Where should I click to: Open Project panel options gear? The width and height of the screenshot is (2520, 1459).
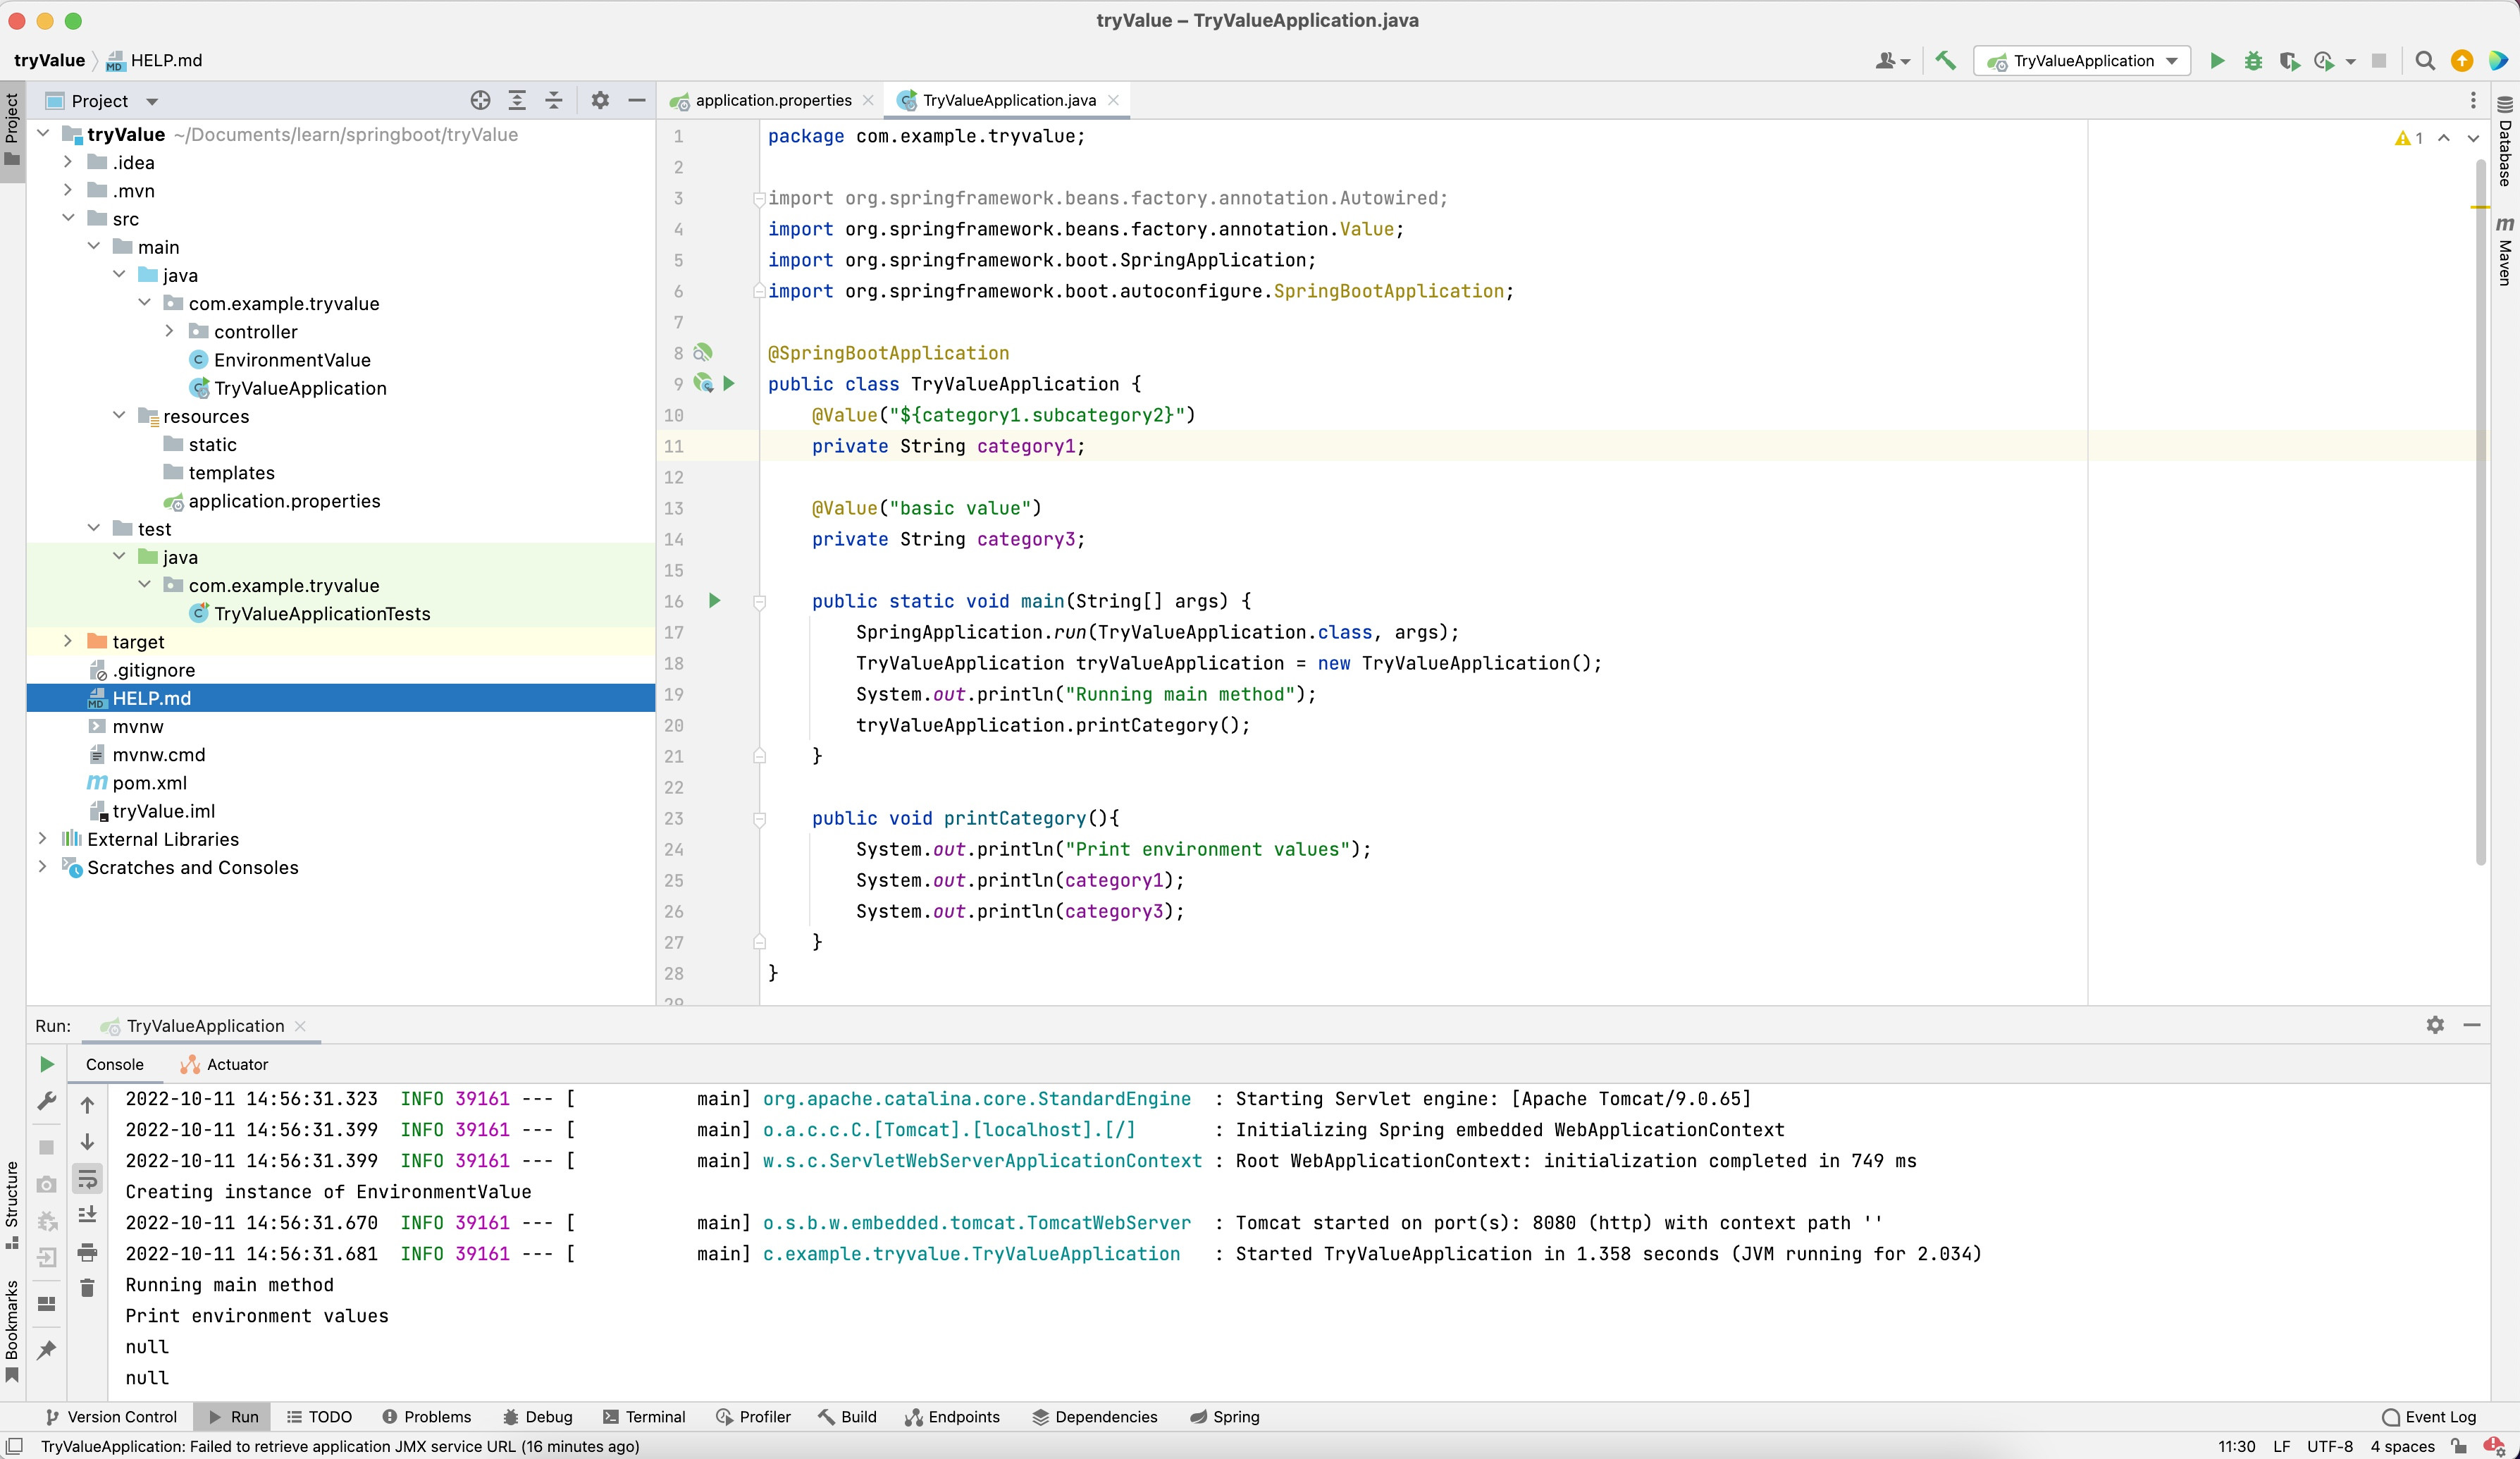pyautogui.click(x=600, y=101)
